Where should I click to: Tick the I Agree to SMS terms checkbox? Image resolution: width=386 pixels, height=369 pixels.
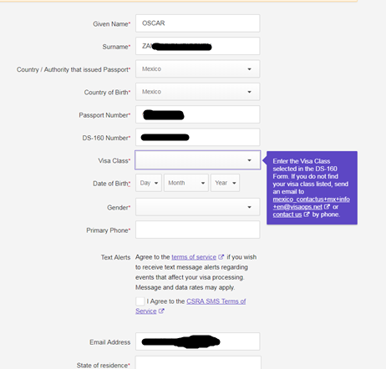click(140, 301)
